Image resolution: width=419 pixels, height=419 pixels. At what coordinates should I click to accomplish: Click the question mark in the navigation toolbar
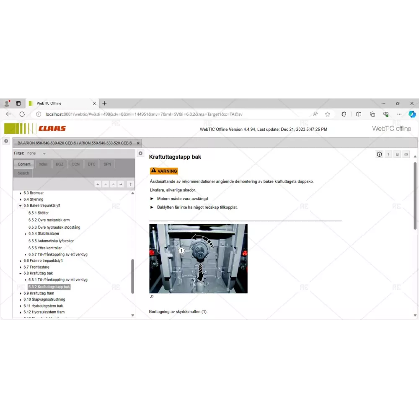point(130,184)
